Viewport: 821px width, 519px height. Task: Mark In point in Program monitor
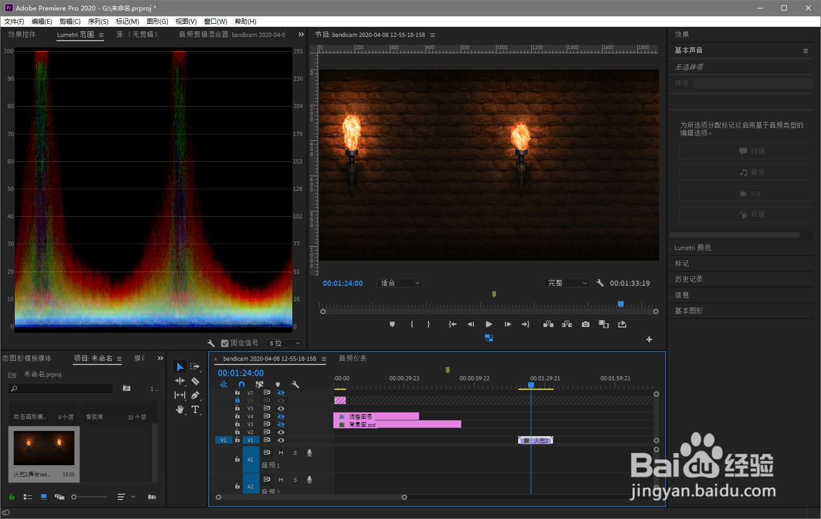[412, 324]
